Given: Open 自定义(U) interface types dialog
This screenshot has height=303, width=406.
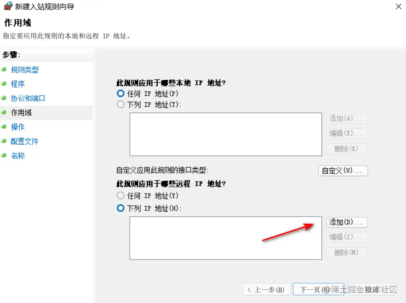Looking at the screenshot, I should [x=343, y=171].
